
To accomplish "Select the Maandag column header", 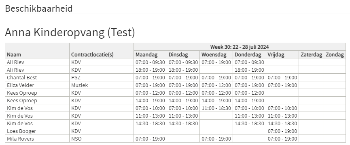I will coord(150,55).
